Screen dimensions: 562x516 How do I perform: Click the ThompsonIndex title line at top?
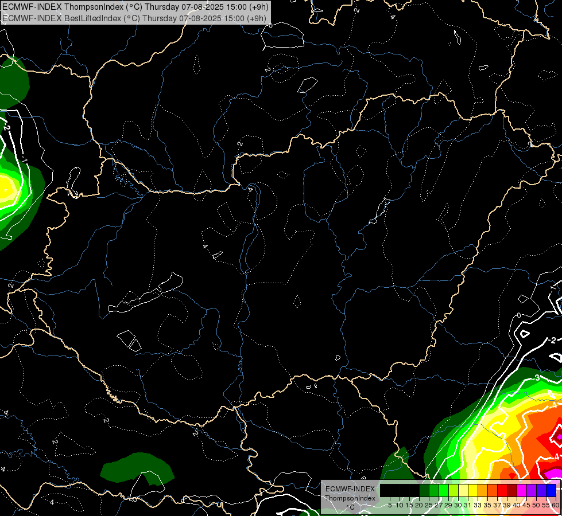point(135,7)
